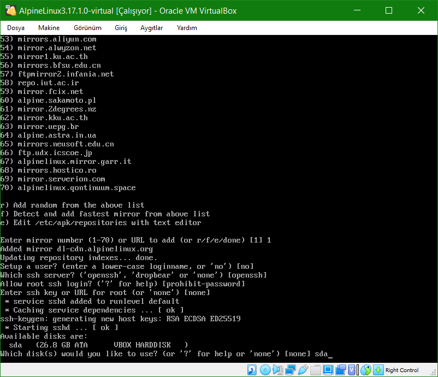Click 'Enter ssh key or URL for root' line

[x=105, y=293]
